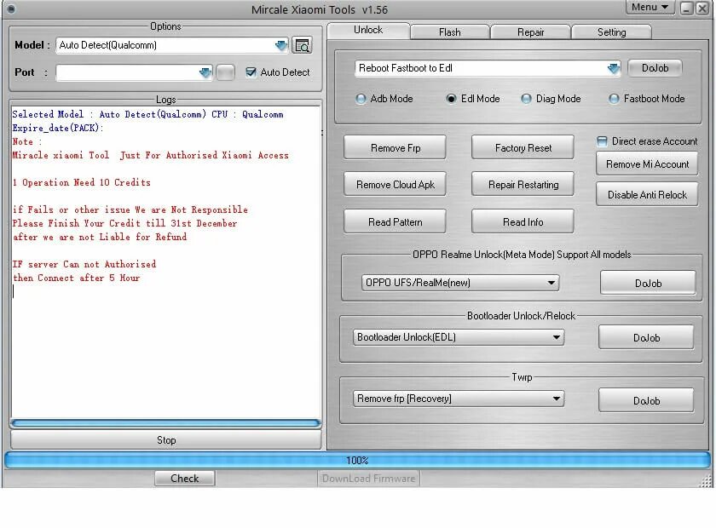Click the window resize grip corner
Viewport: 716px width, 528px height.
707,481
